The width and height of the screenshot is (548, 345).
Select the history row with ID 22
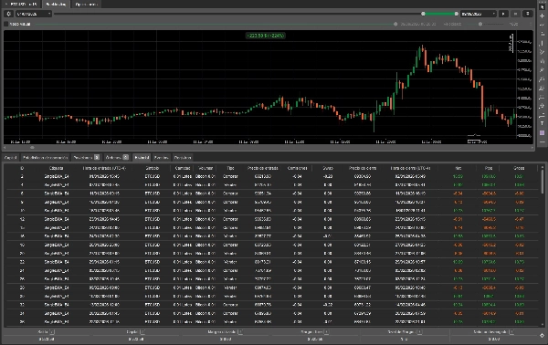pyautogui.click(x=271, y=262)
